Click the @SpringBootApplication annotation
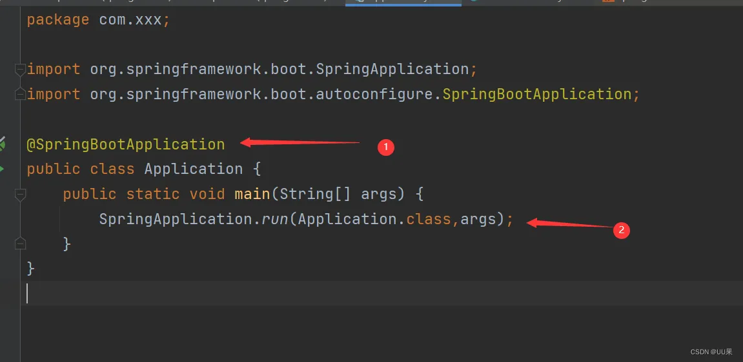743x362 pixels. (x=126, y=144)
